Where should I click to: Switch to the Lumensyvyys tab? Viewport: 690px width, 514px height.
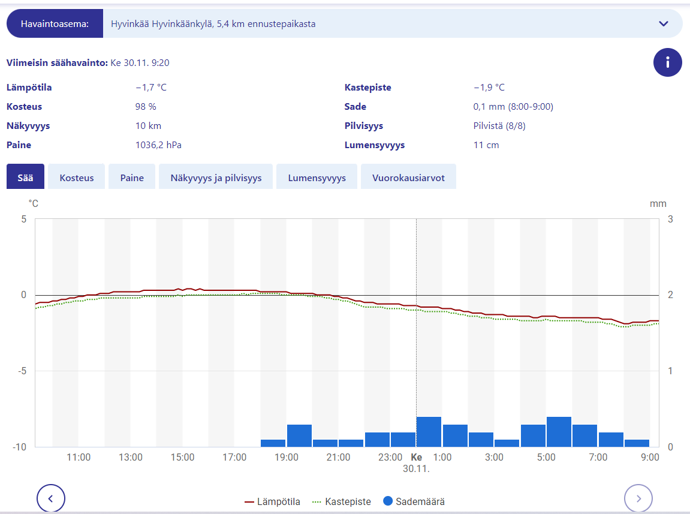[317, 178]
